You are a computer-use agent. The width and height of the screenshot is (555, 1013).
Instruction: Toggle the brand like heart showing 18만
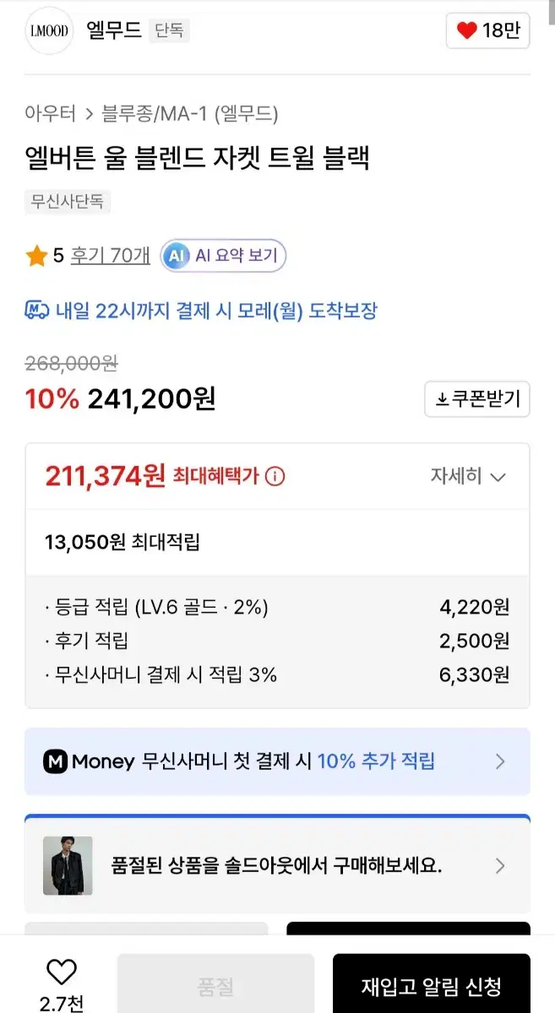point(487,31)
